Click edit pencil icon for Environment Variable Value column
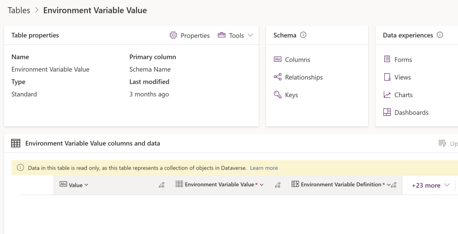The height and width of the screenshot is (234, 458). (277, 185)
